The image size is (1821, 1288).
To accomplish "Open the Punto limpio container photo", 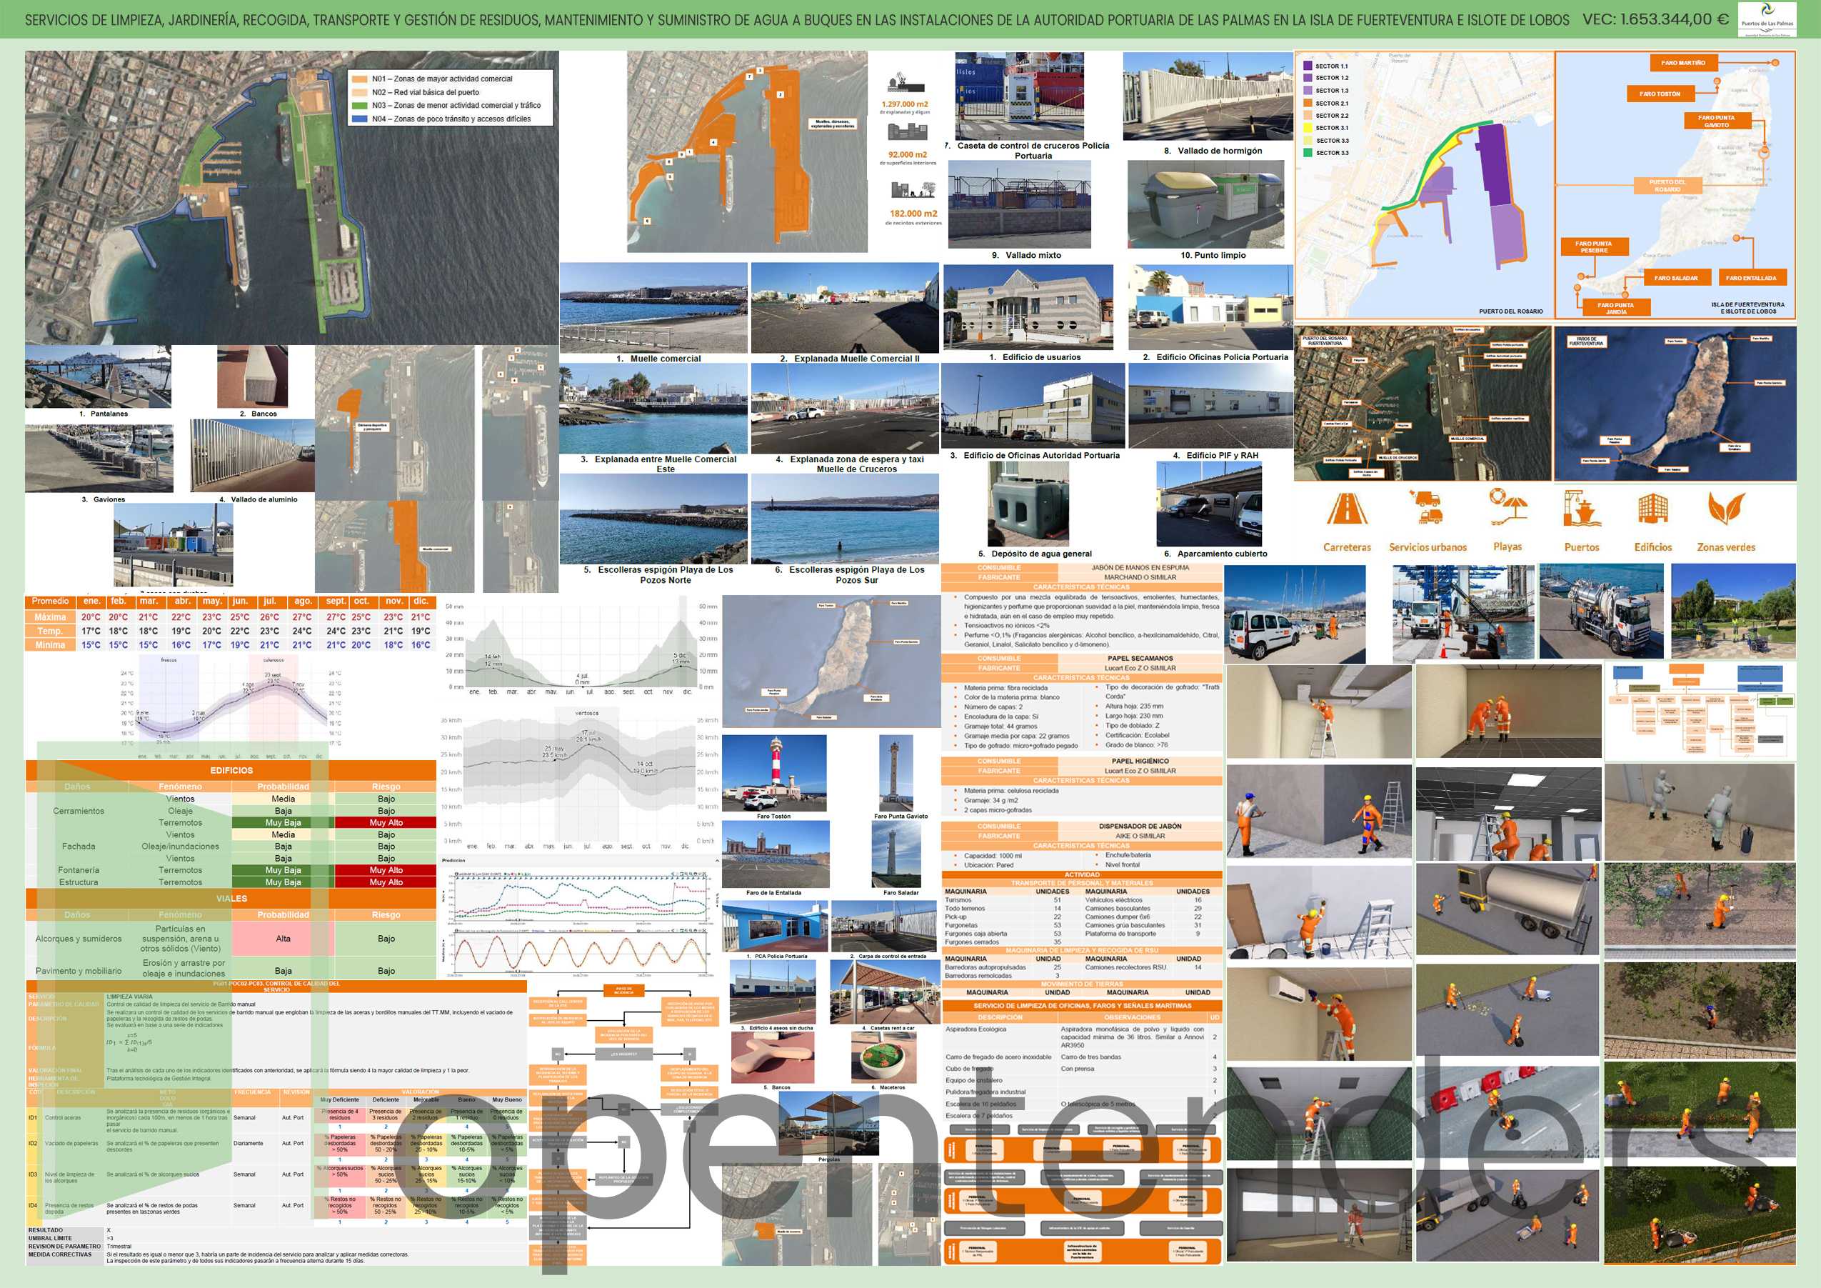I will [x=1205, y=205].
